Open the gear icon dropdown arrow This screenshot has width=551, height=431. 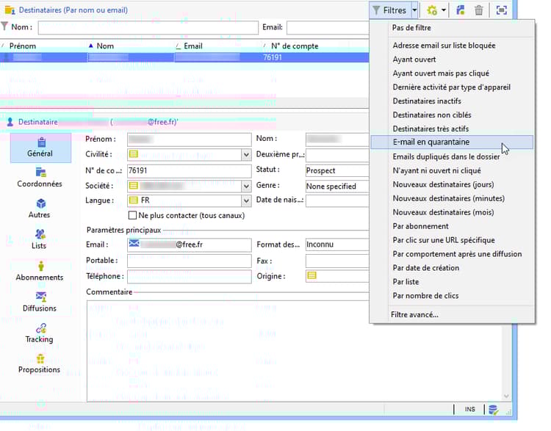(444, 10)
